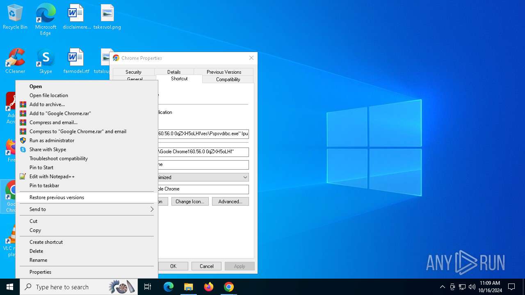The width and height of the screenshot is (525, 295).
Task: Select the disclaimere Word document icon
Action: pyautogui.click(x=77, y=17)
